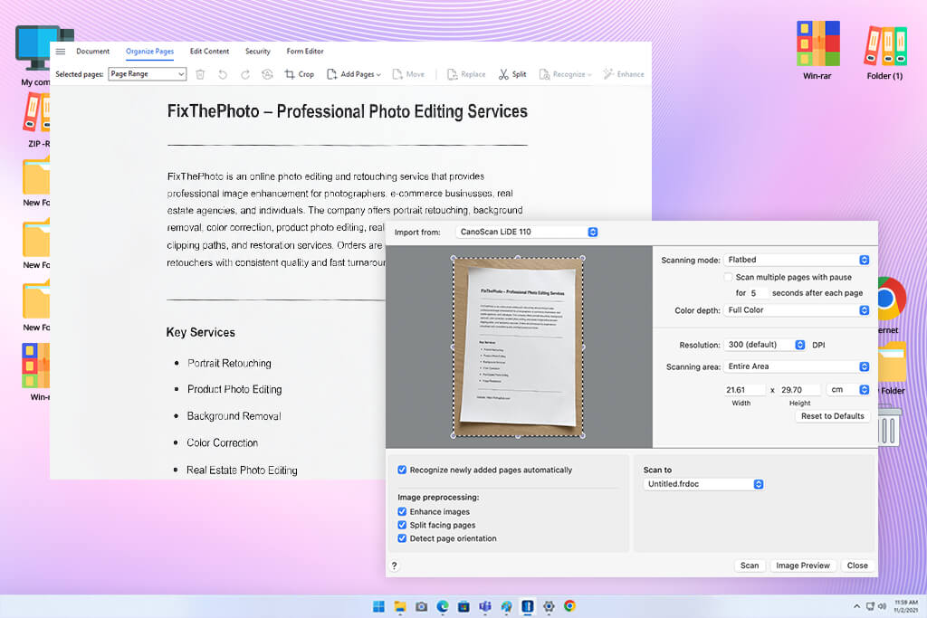Click Reset to Defaults button

[833, 416]
